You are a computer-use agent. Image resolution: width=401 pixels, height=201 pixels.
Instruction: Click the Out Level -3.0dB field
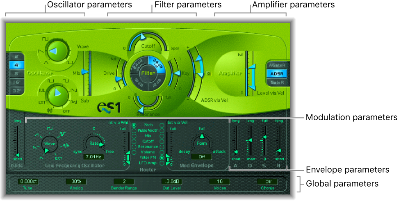(172, 182)
